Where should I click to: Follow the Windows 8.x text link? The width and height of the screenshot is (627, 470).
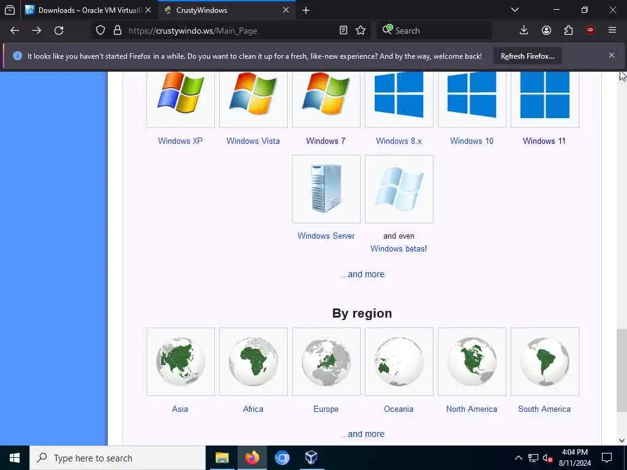[399, 141]
